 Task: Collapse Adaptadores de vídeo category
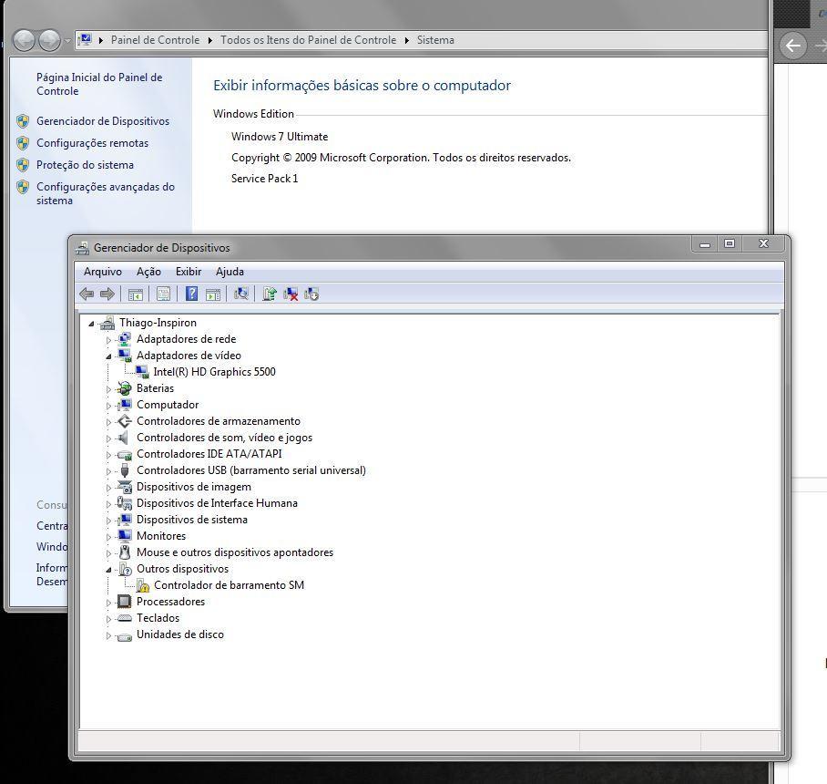tap(108, 356)
